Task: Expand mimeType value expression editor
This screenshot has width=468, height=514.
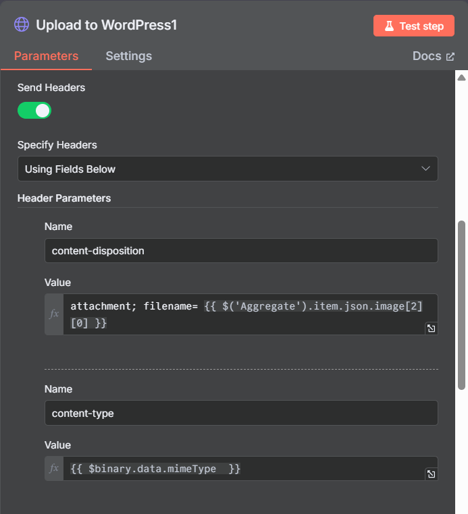Action: 431,474
